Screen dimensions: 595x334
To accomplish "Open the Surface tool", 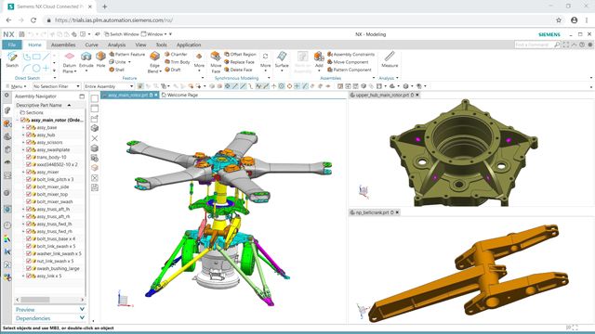I will (282, 60).
